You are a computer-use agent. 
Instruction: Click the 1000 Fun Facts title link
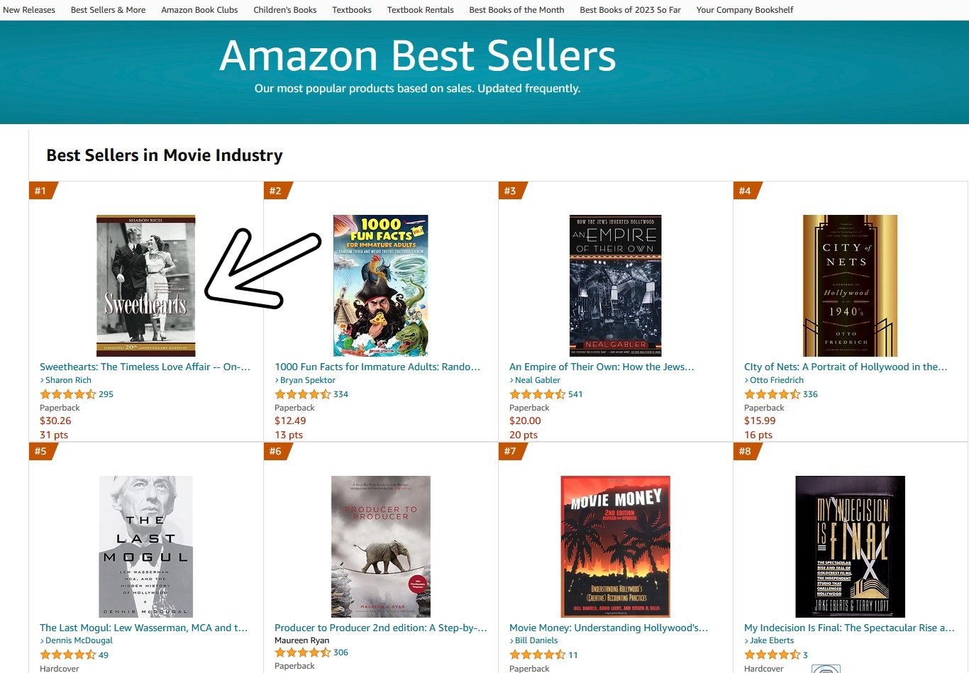click(x=377, y=367)
